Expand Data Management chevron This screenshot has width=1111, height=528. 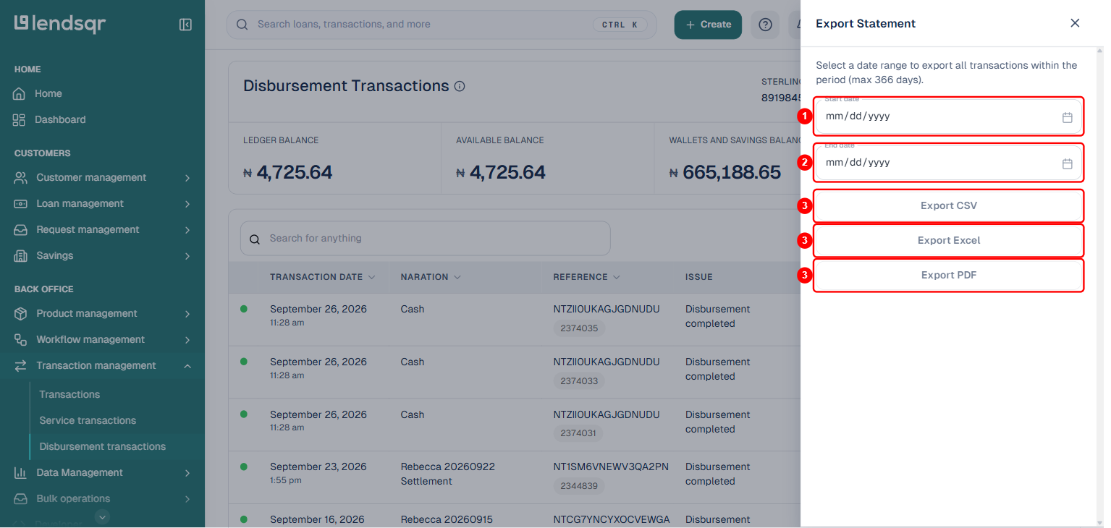(x=187, y=473)
